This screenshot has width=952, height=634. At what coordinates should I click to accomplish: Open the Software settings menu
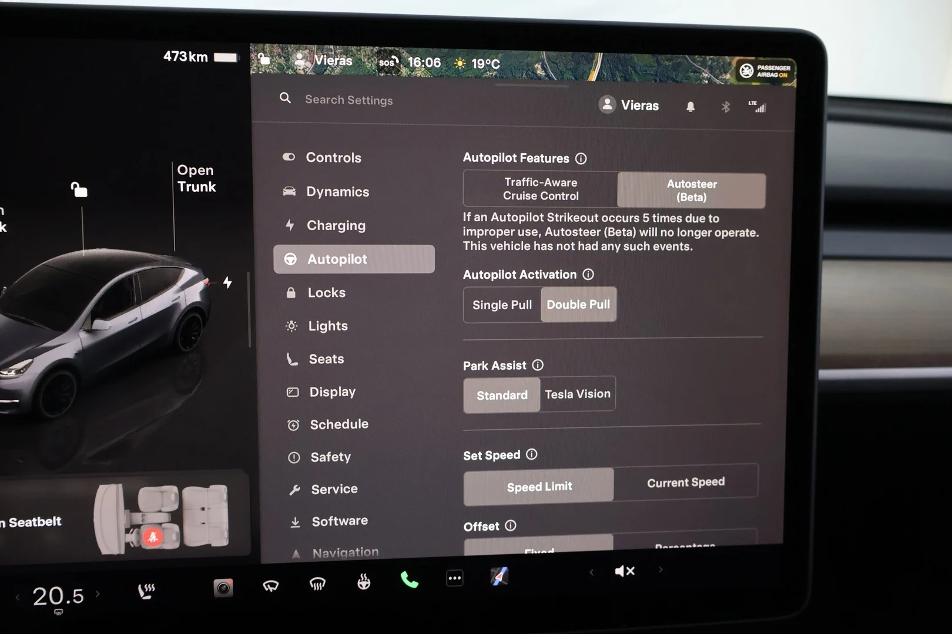point(328,521)
